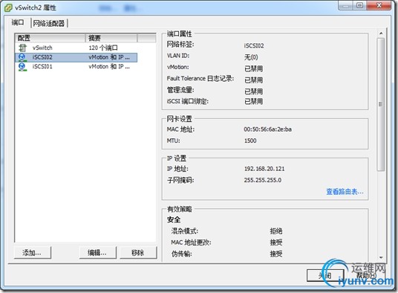Click the vMotion status 已禁用

253,68
